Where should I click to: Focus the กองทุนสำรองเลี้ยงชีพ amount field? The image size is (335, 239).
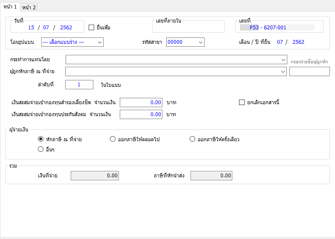coord(141,102)
